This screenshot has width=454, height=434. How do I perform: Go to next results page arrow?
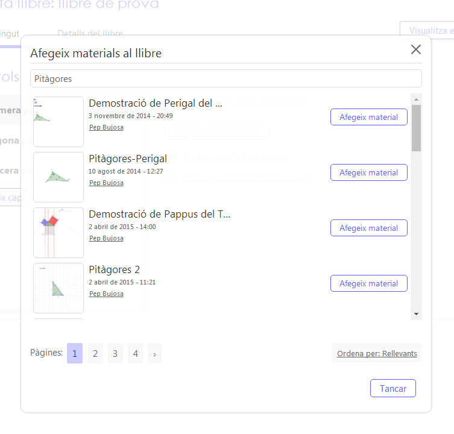(x=154, y=353)
